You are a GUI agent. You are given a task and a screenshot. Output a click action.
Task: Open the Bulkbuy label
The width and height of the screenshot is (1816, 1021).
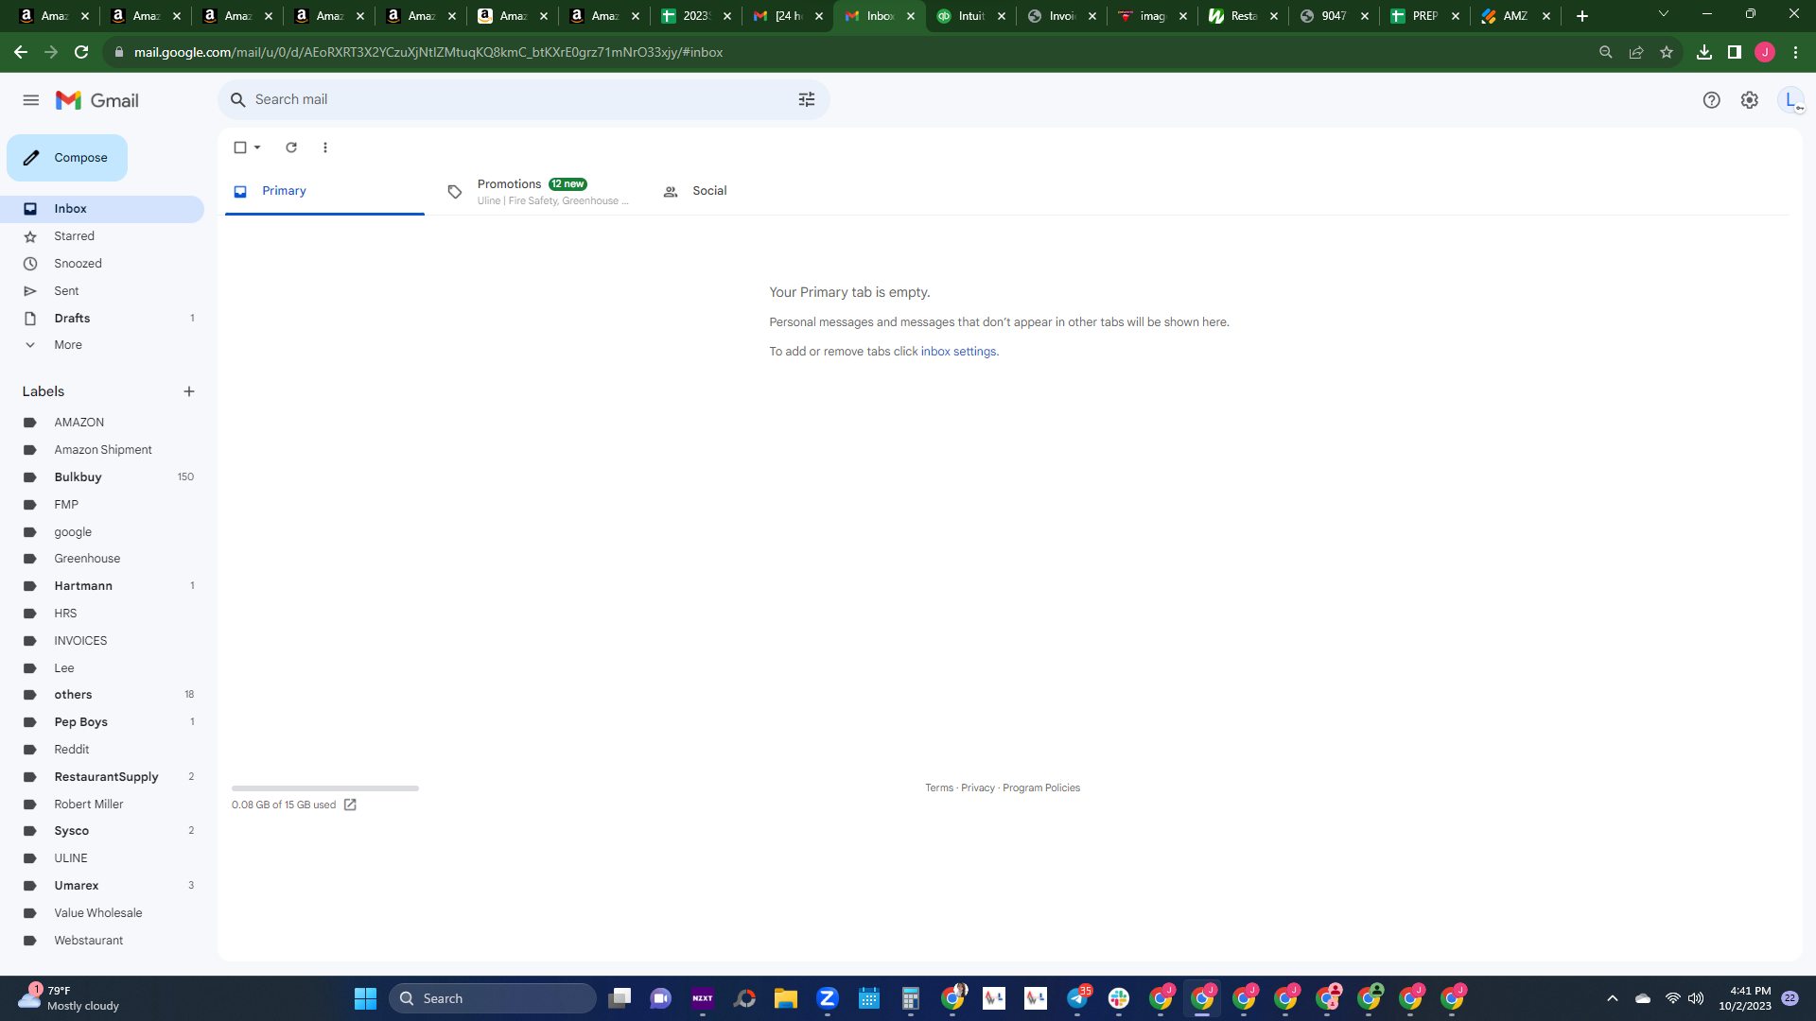pyautogui.click(x=102, y=477)
